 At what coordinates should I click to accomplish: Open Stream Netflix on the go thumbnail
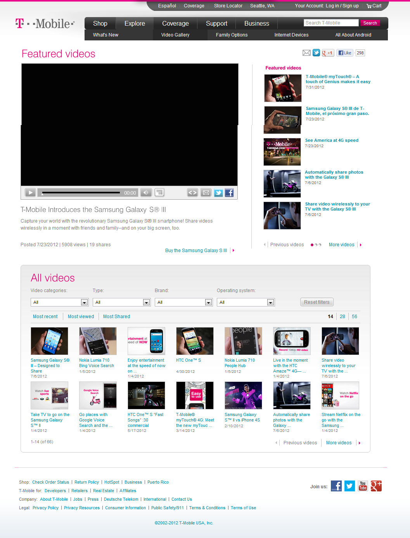[x=340, y=395]
